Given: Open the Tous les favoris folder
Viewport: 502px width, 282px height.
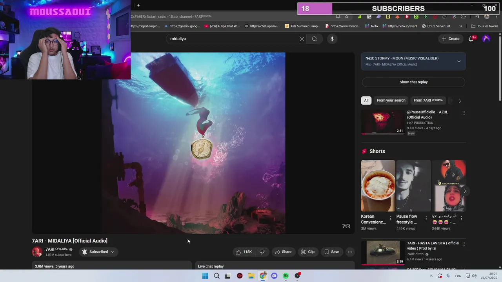Looking at the screenshot, I should point(485,26).
